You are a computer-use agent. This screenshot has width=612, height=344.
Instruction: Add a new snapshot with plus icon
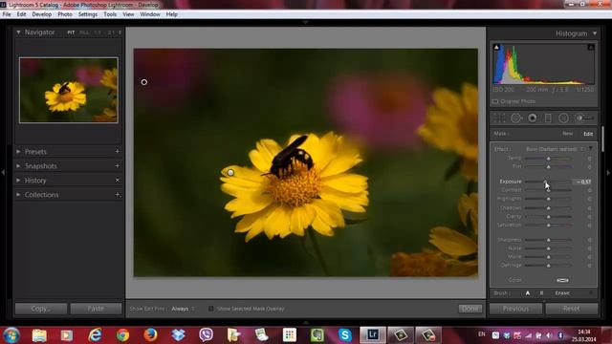(x=117, y=165)
